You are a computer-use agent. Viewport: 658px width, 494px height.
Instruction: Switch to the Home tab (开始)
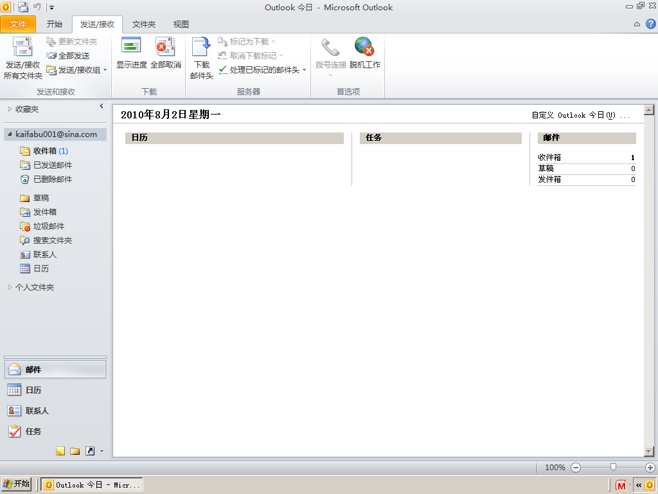[x=55, y=24]
